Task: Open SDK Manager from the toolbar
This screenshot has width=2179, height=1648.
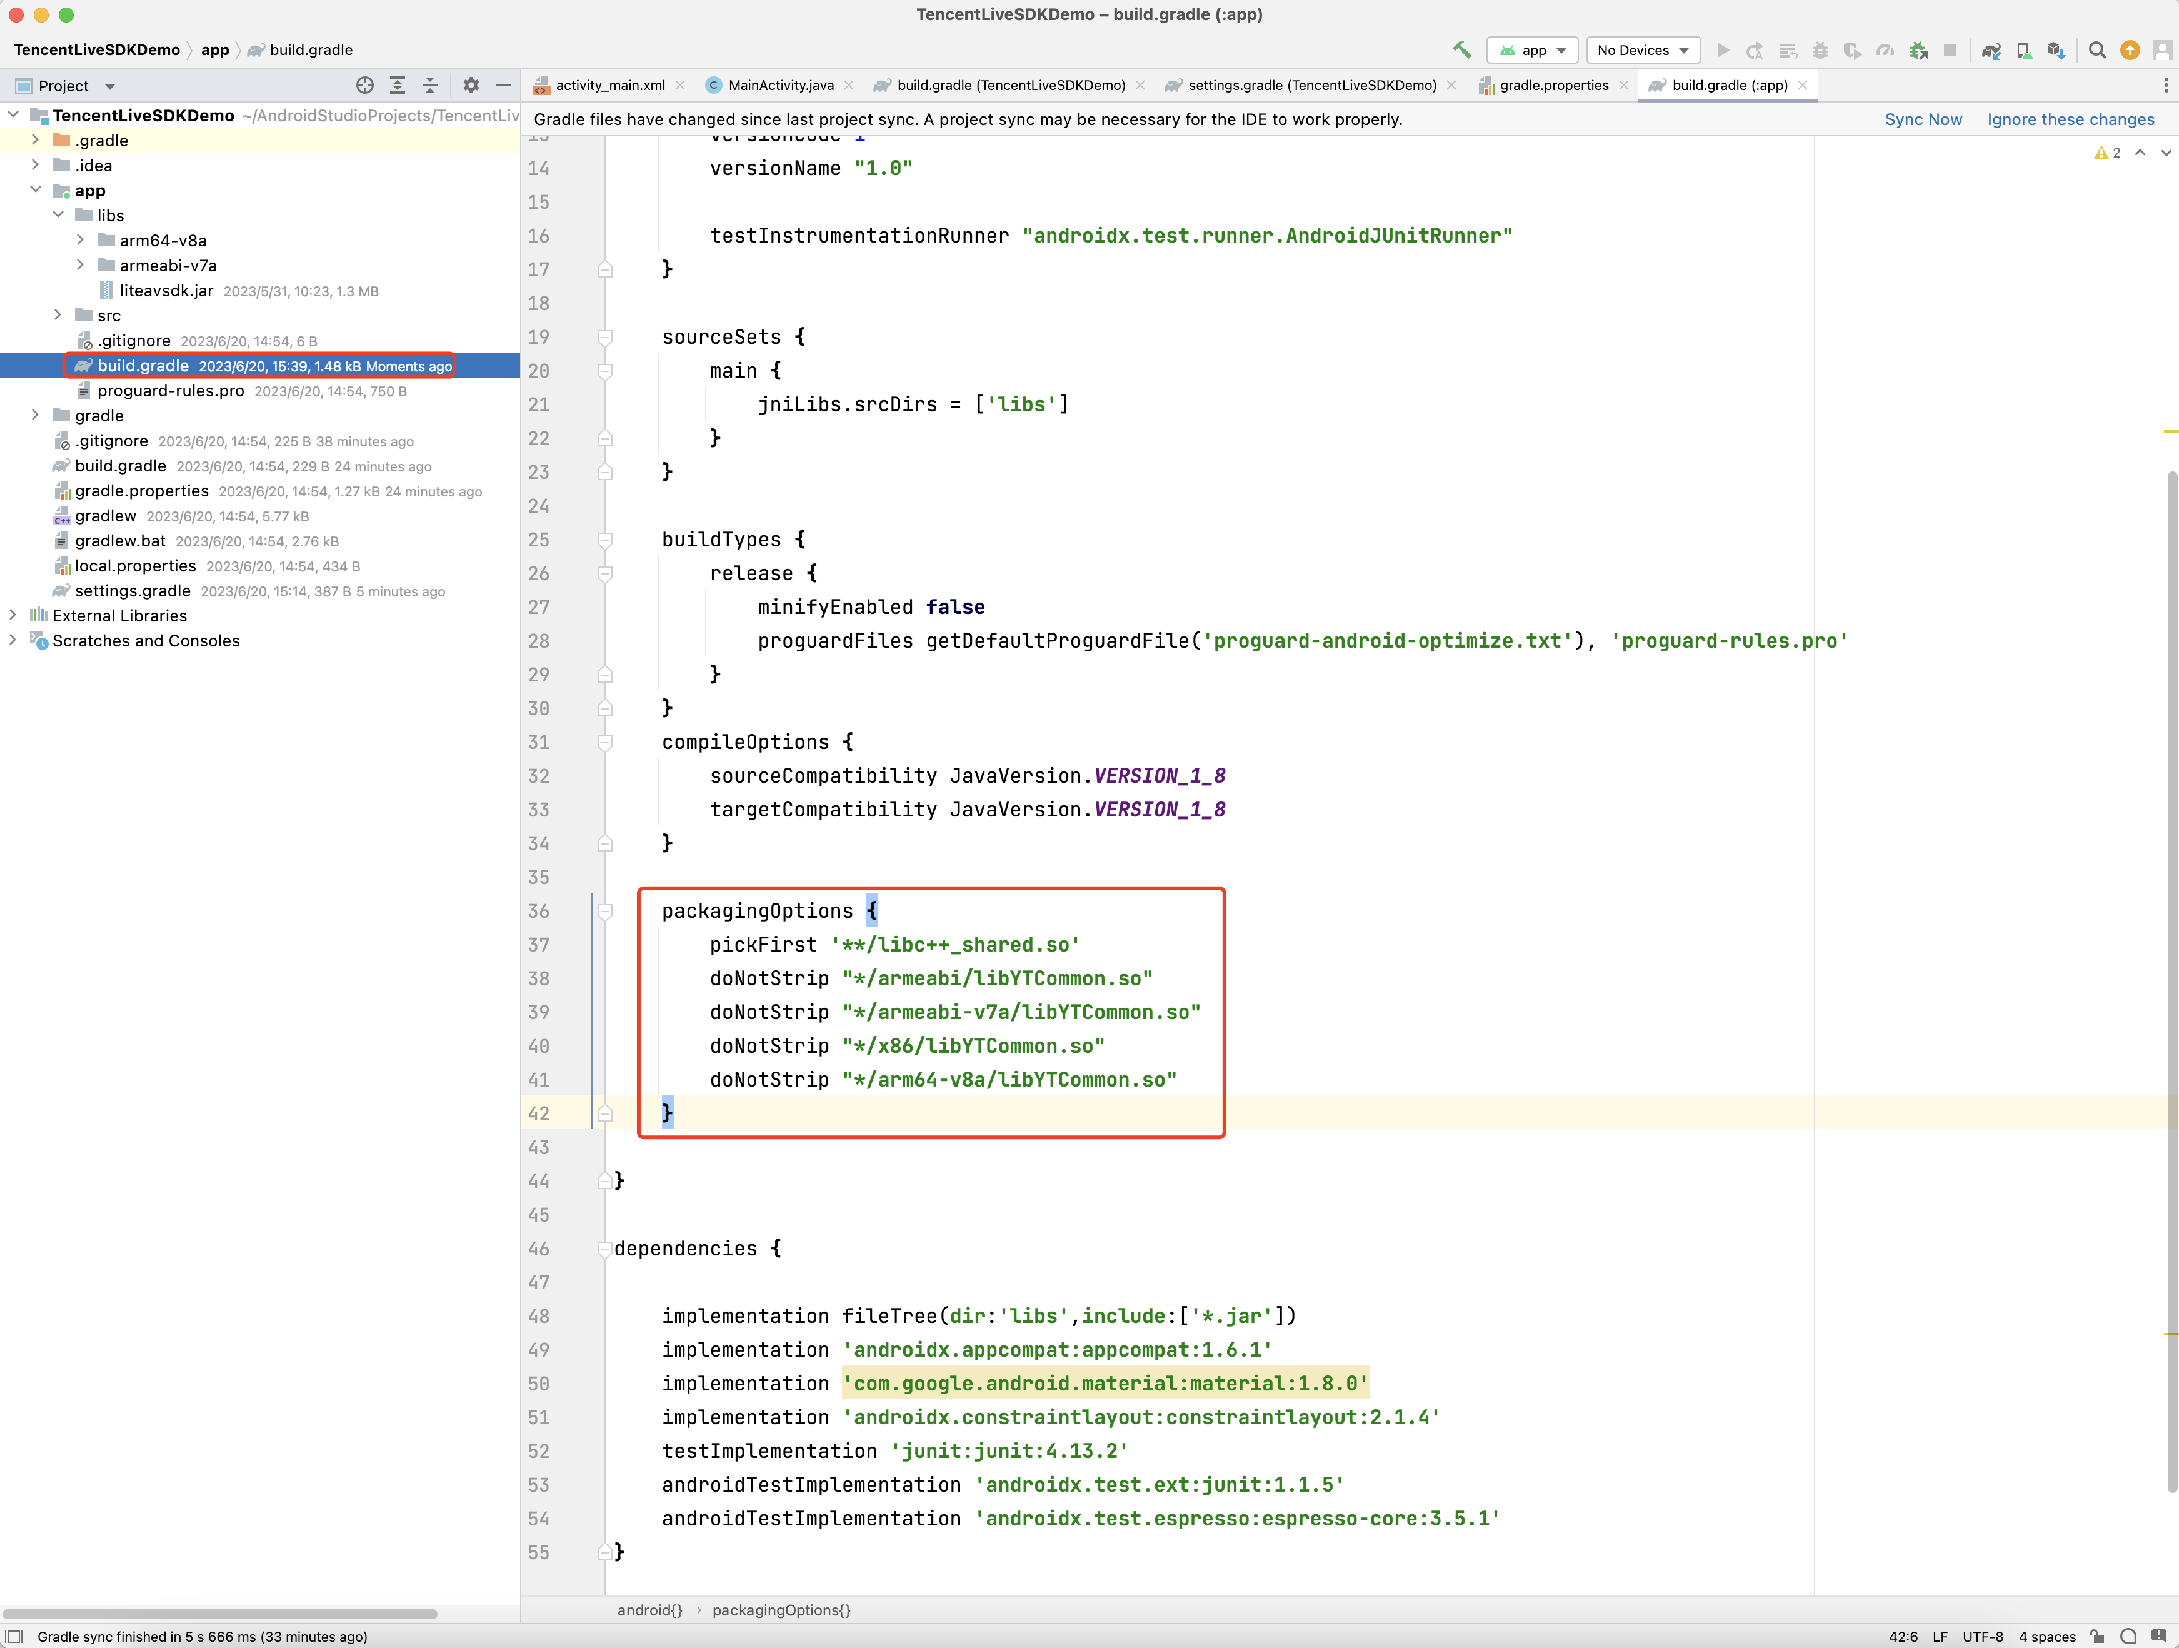Action: pos(2056,50)
